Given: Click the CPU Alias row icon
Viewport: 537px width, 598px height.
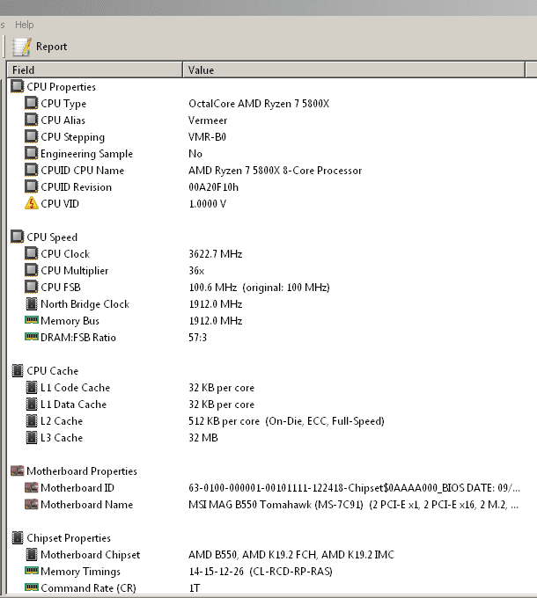Looking at the screenshot, I should tap(32, 120).
